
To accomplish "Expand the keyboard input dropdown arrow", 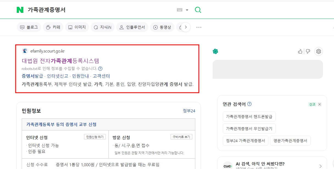I will pyautogui.click(x=187, y=10).
